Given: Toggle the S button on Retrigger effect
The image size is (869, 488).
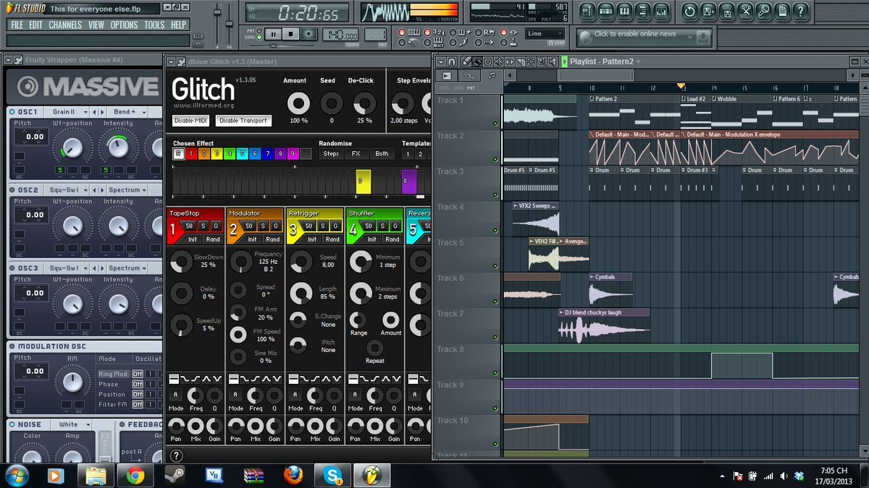Looking at the screenshot, I should coord(322,226).
